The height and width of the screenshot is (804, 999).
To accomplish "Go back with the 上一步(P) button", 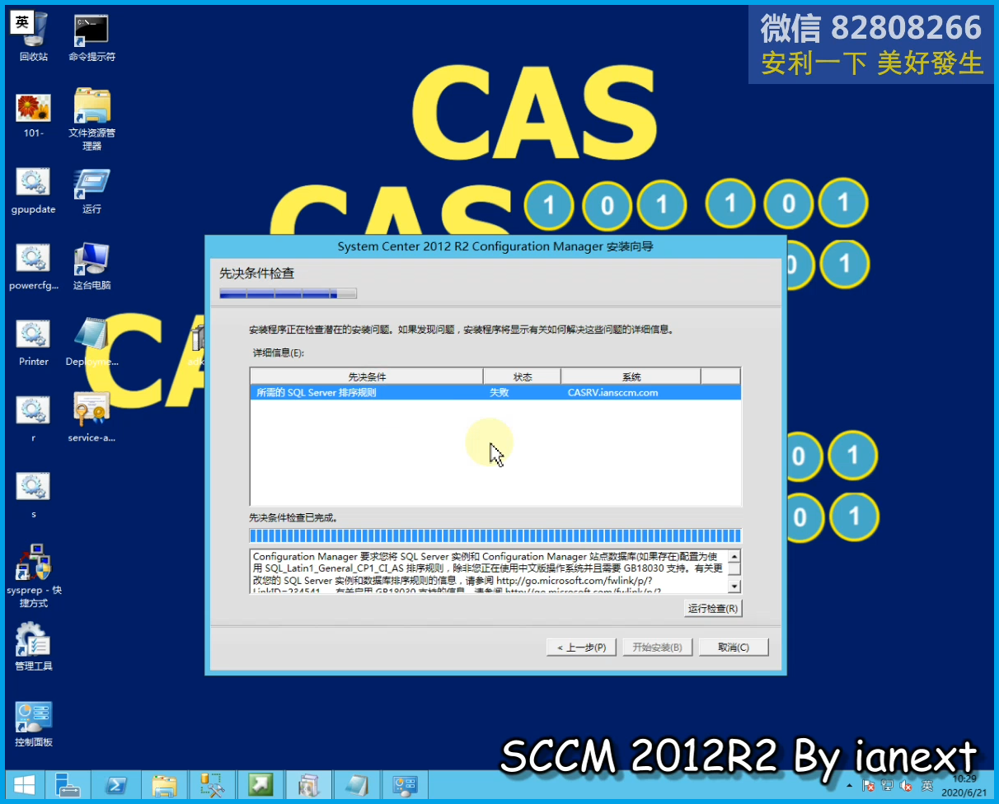I will 581,647.
